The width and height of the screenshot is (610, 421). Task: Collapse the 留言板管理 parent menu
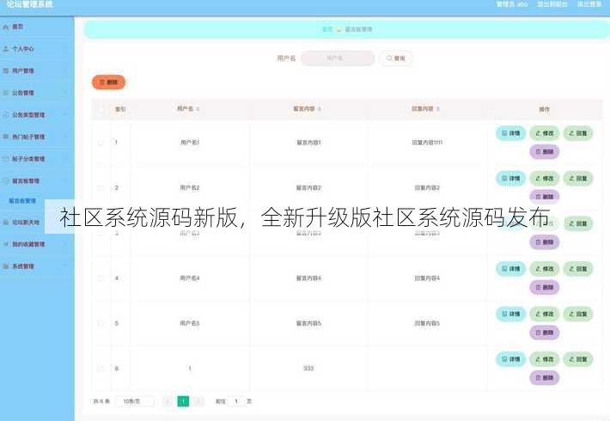tap(37, 181)
